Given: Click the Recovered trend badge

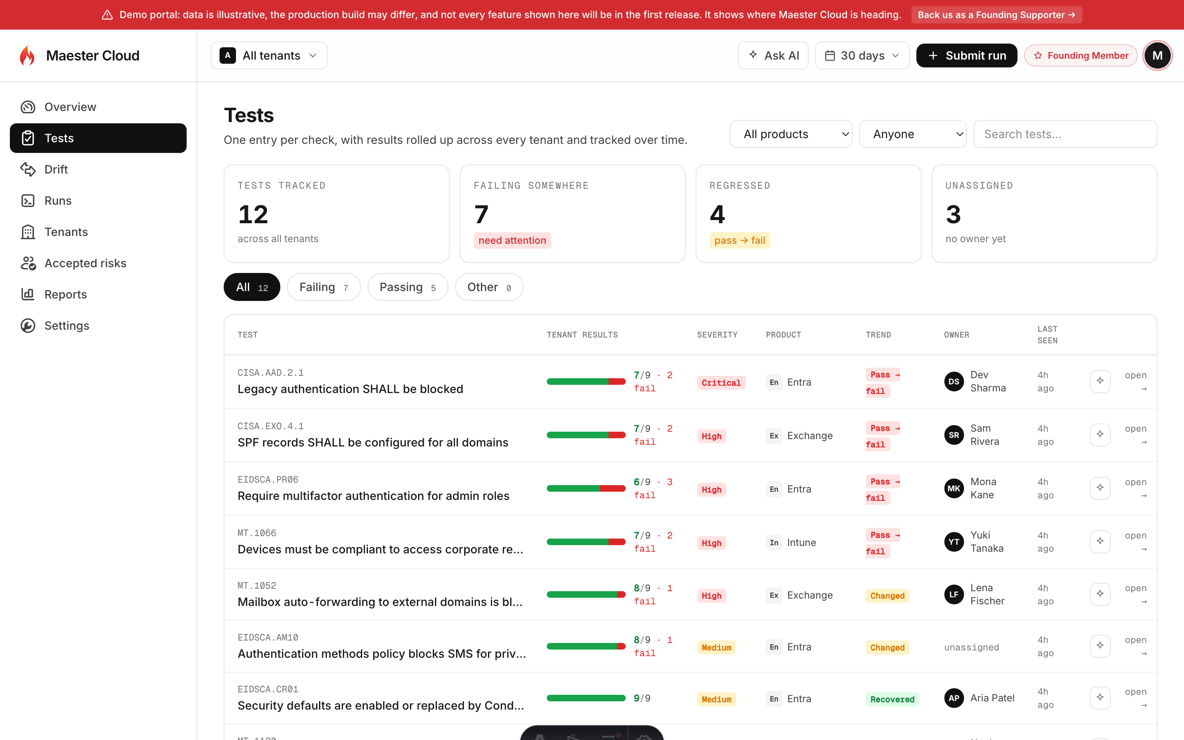Looking at the screenshot, I should [x=892, y=699].
